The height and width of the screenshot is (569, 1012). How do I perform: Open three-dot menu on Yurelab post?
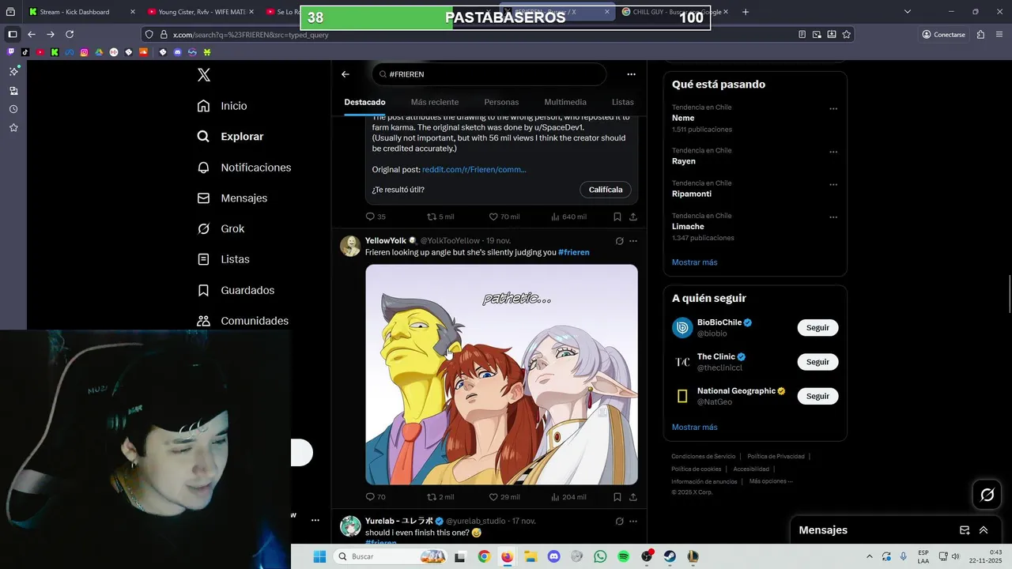(632, 522)
